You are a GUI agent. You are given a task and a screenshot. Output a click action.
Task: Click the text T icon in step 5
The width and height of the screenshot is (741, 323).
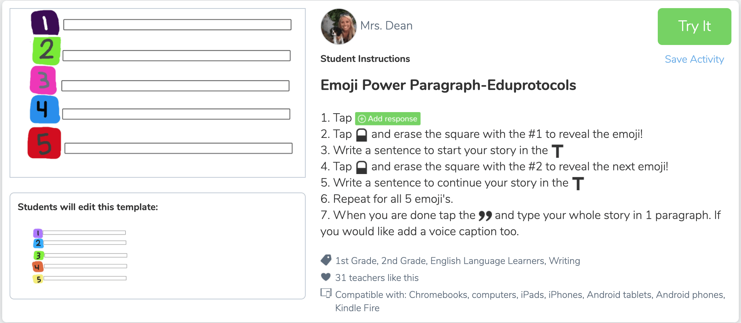578,184
